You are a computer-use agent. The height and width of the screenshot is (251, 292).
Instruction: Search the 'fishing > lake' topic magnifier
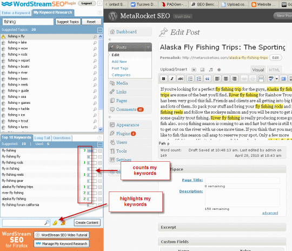click(95, 43)
